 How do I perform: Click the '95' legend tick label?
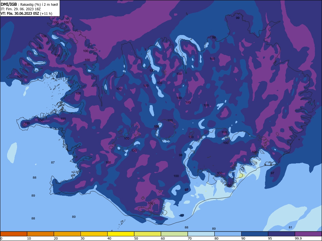[270, 238]
